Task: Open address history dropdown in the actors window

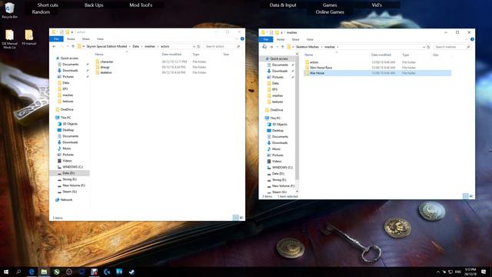Action: click(194, 46)
